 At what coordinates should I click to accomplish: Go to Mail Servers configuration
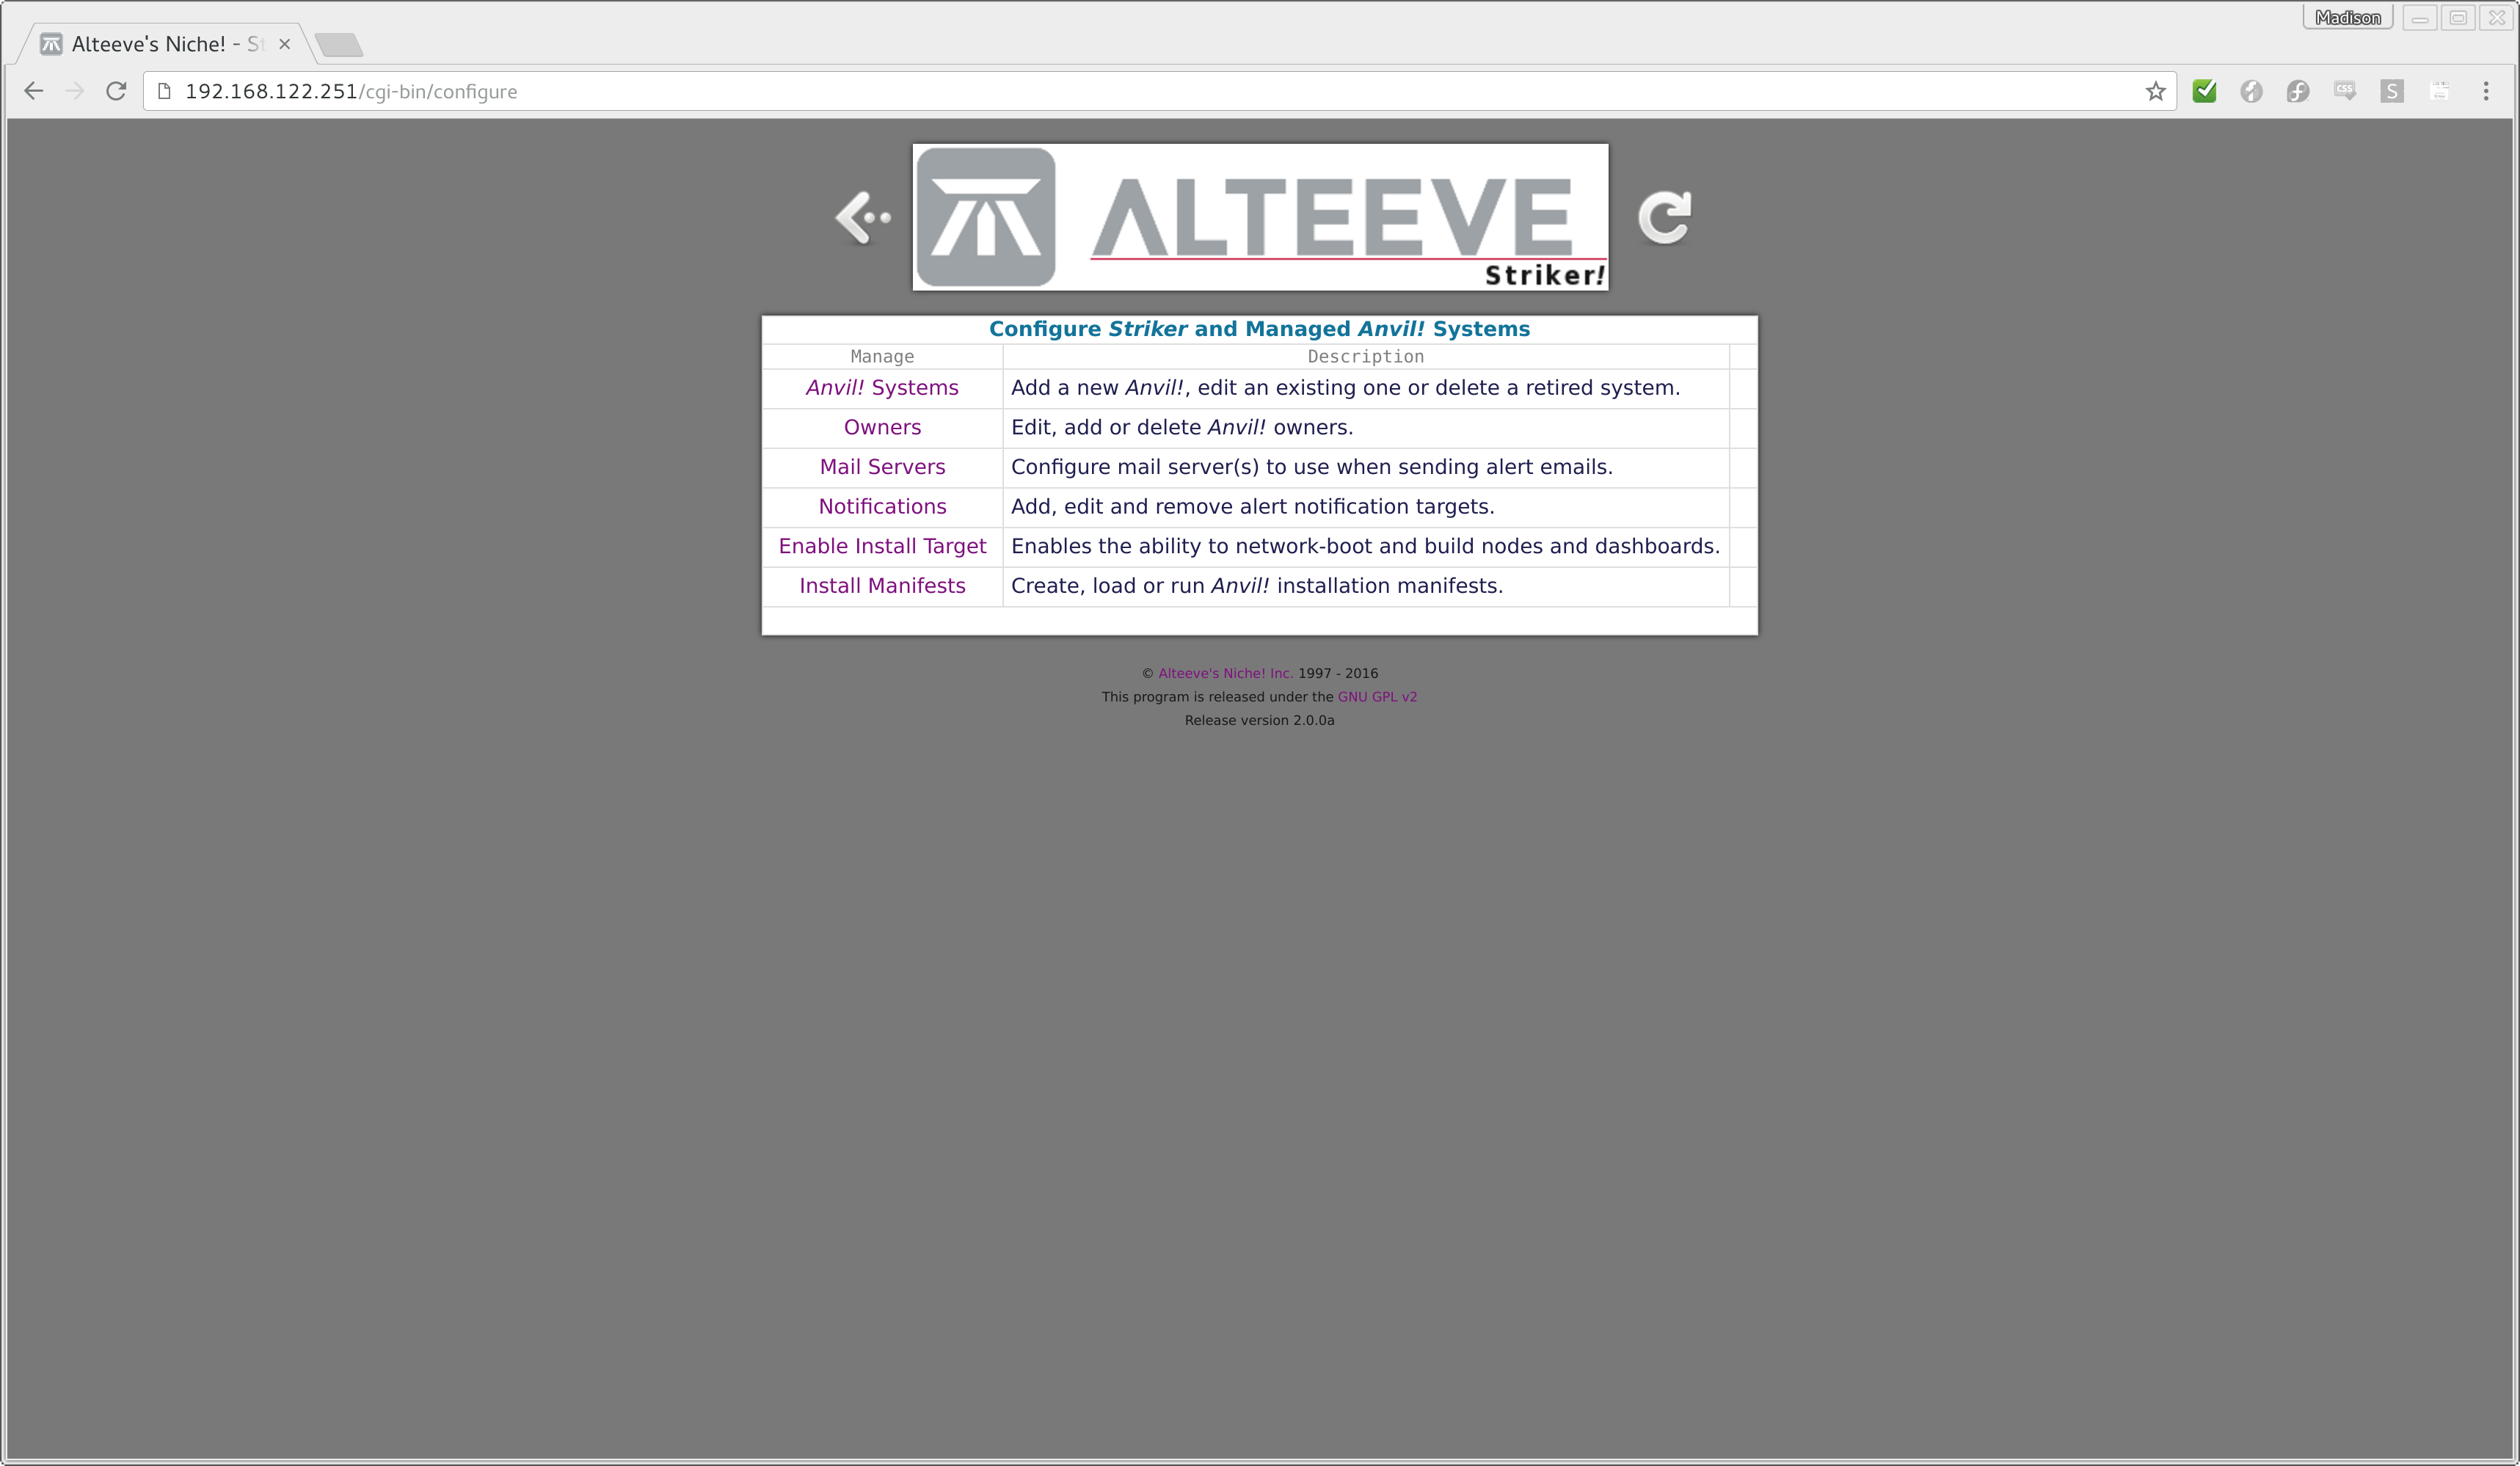(x=882, y=467)
